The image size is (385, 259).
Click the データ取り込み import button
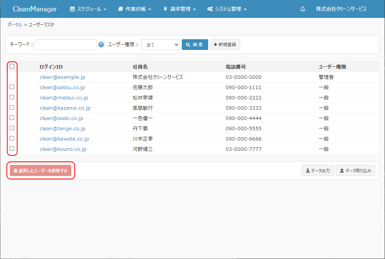[x=355, y=171]
